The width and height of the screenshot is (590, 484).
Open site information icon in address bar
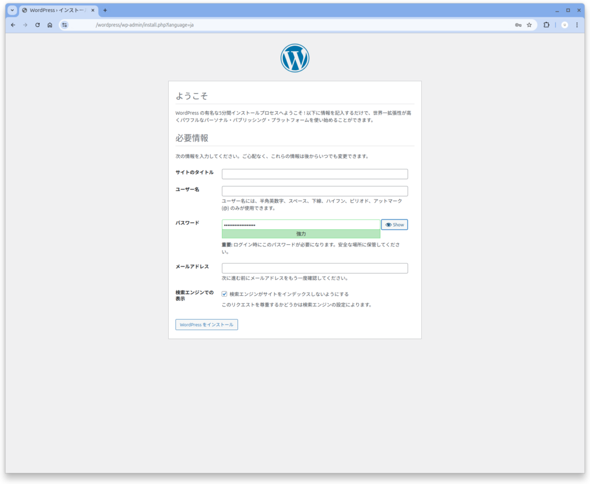click(x=65, y=25)
